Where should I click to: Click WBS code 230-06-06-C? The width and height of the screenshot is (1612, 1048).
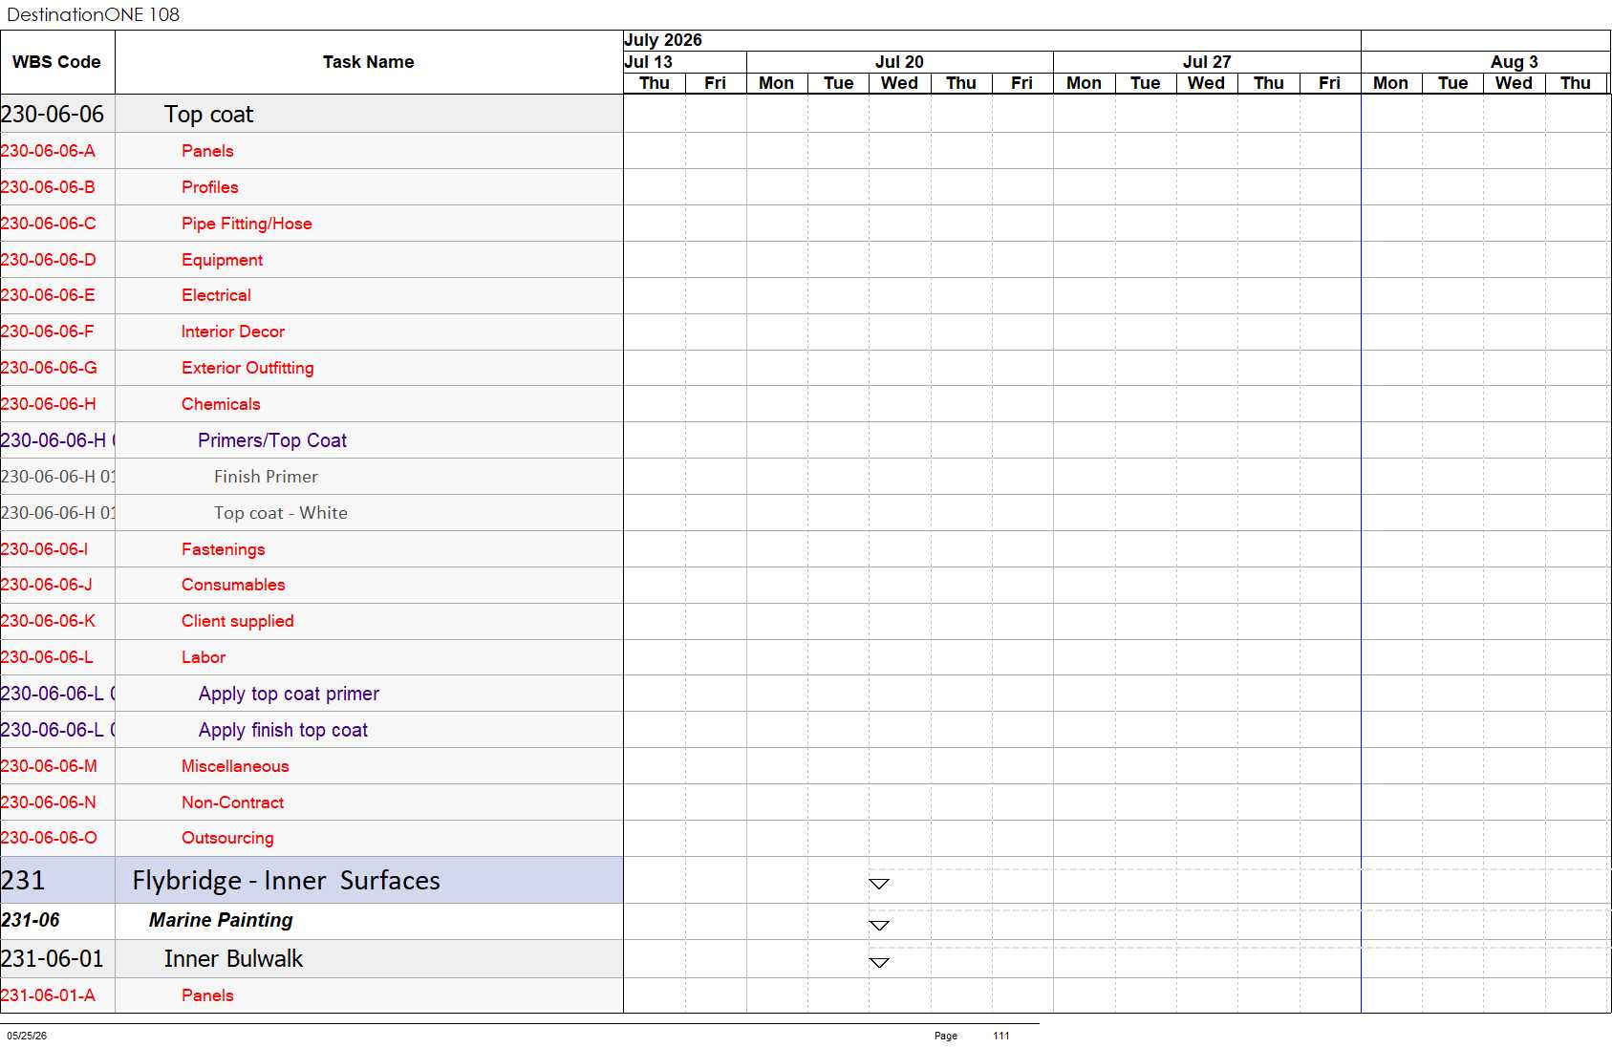click(x=49, y=224)
